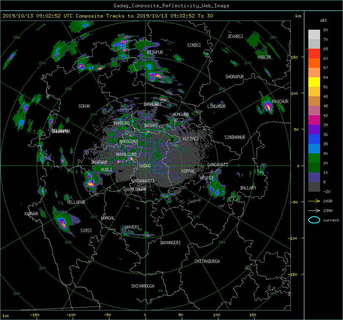The width and height of the screenshot is (343, 320).
Task: Click the GADAG radar center label
Action: [145, 166]
